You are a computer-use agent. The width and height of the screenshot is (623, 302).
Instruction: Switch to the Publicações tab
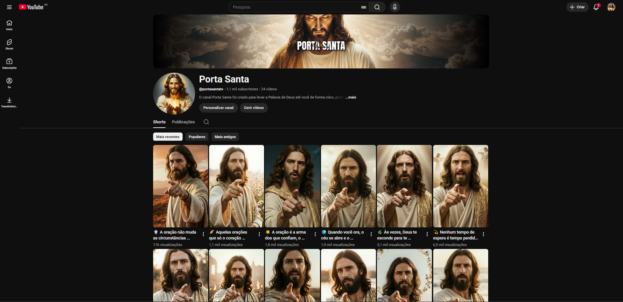point(183,122)
